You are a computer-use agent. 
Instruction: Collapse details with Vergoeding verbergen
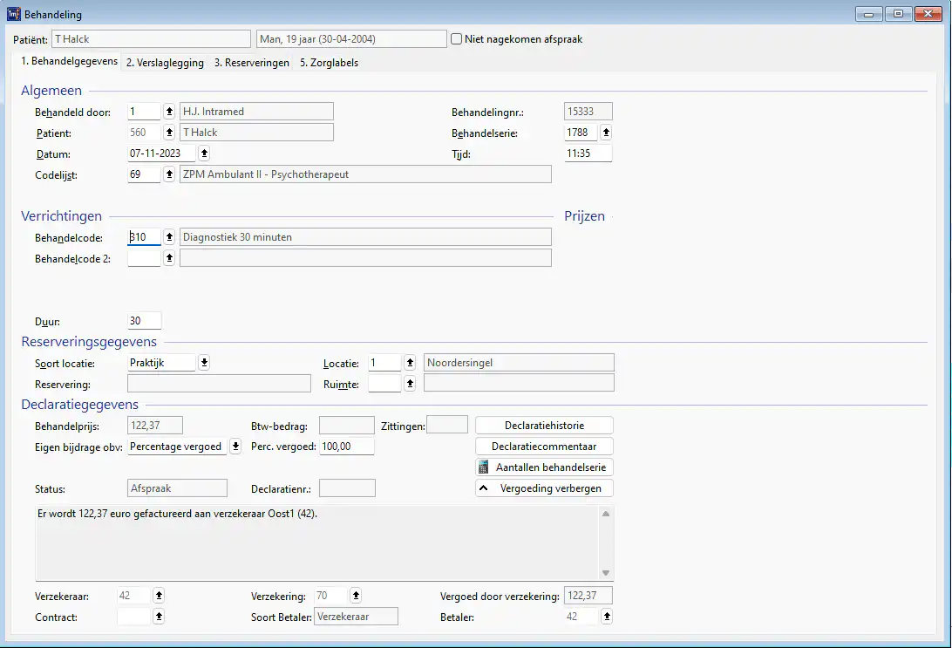coord(544,488)
